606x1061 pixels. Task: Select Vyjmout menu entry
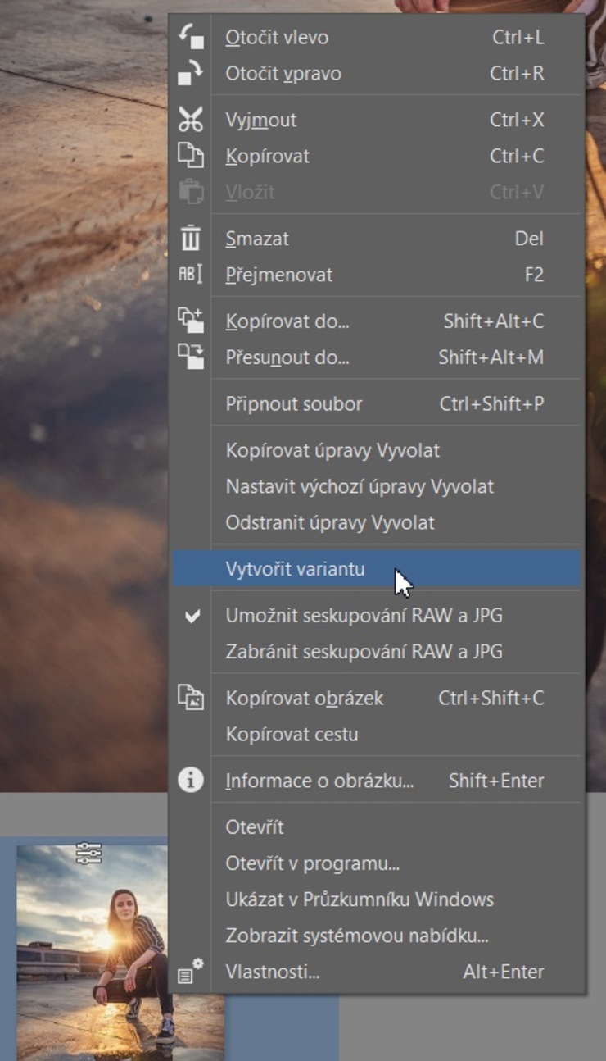click(x=377, y=120)
